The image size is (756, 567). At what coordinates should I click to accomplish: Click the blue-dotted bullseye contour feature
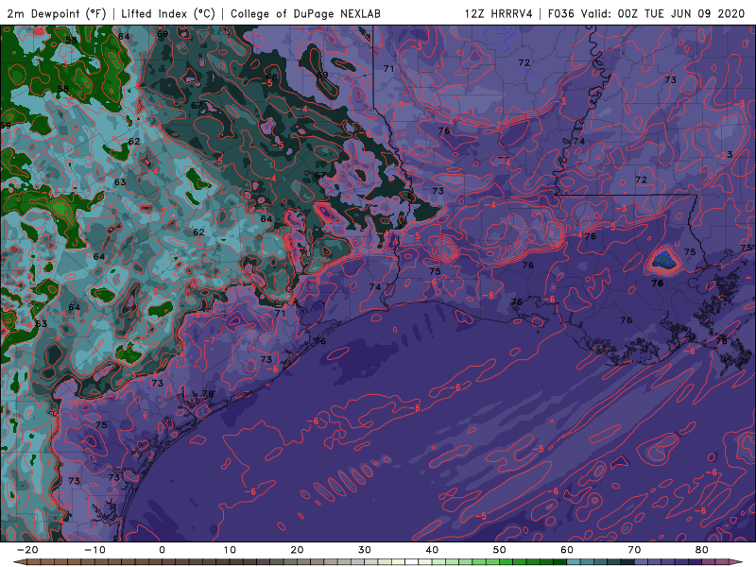coord(663,260)
